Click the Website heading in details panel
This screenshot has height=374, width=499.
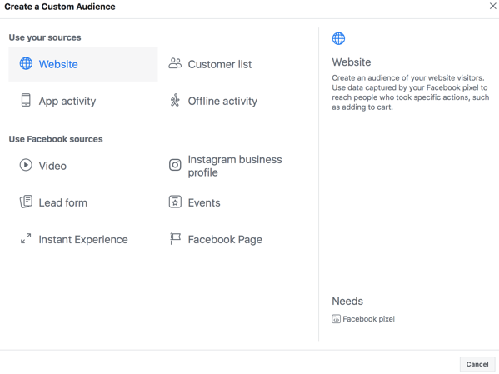point(352,62)
